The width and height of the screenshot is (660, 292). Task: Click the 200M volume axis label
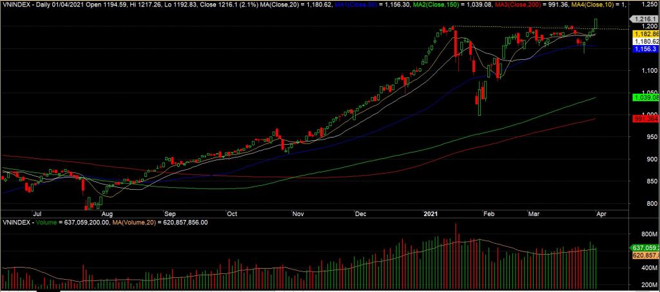click(651, 284)
